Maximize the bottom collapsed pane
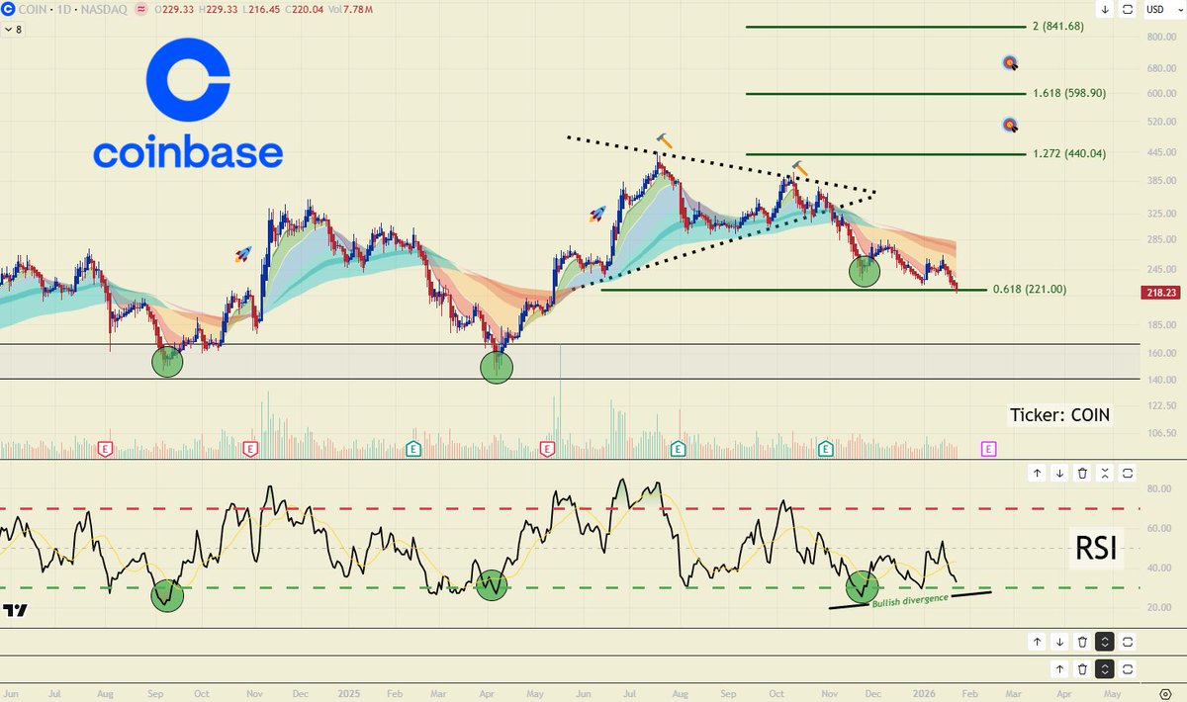Viewport: 1187px width, 702px height. click(x=1128, y=669)
